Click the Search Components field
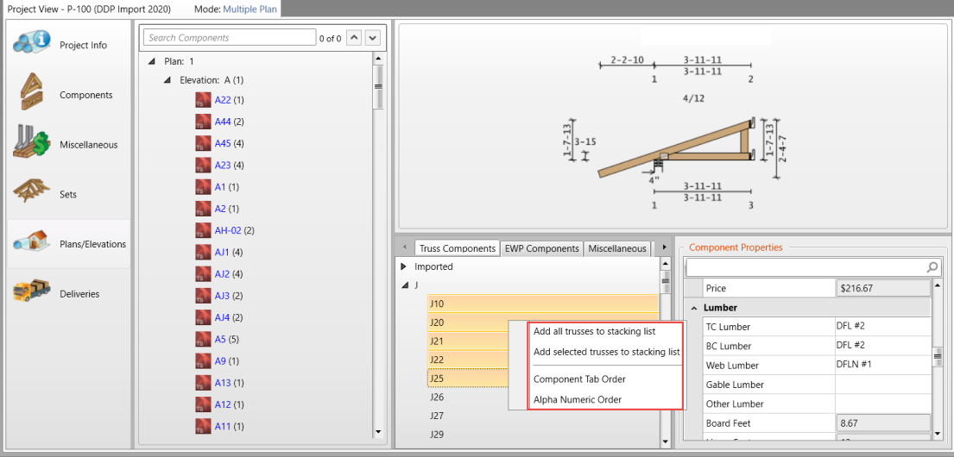Screen dimensions: 954x457 pos(230,38)
